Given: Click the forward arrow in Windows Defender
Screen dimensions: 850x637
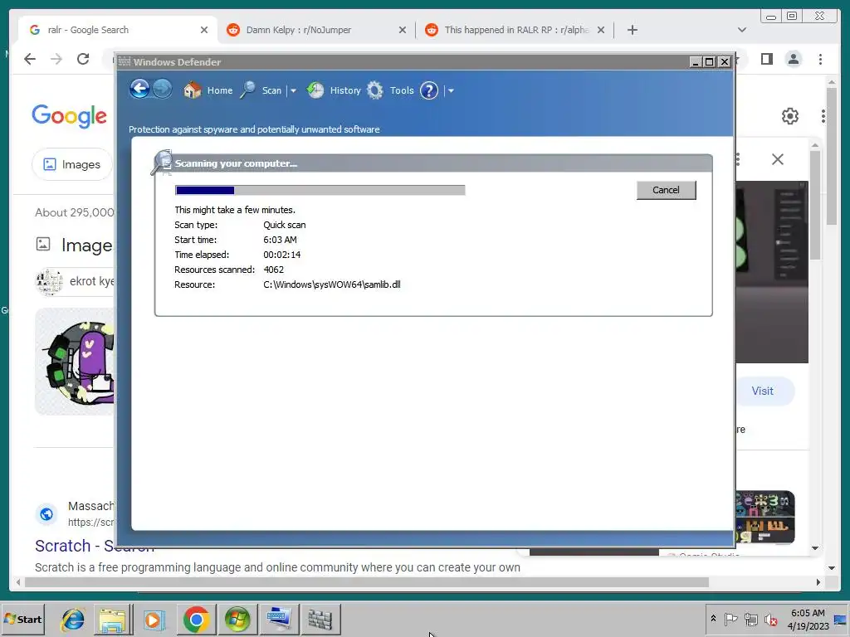Looking at the screenshot, I should click(x=162, y=89).
